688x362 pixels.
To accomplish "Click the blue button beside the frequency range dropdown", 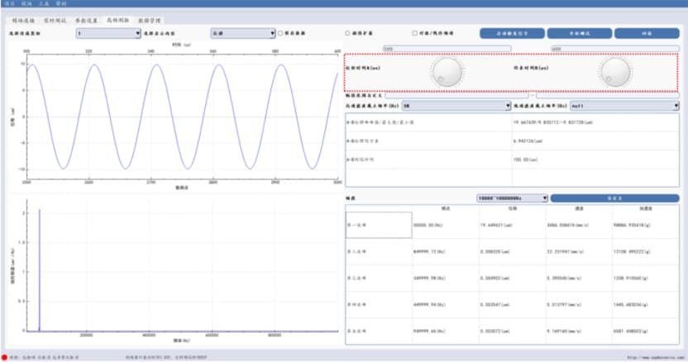I will pos(614,198).
